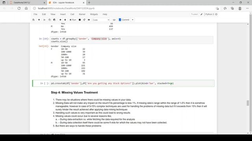The height and width of the screenshot is (141, 252).
Task: Go back in browser history
Action: [4, 8]
